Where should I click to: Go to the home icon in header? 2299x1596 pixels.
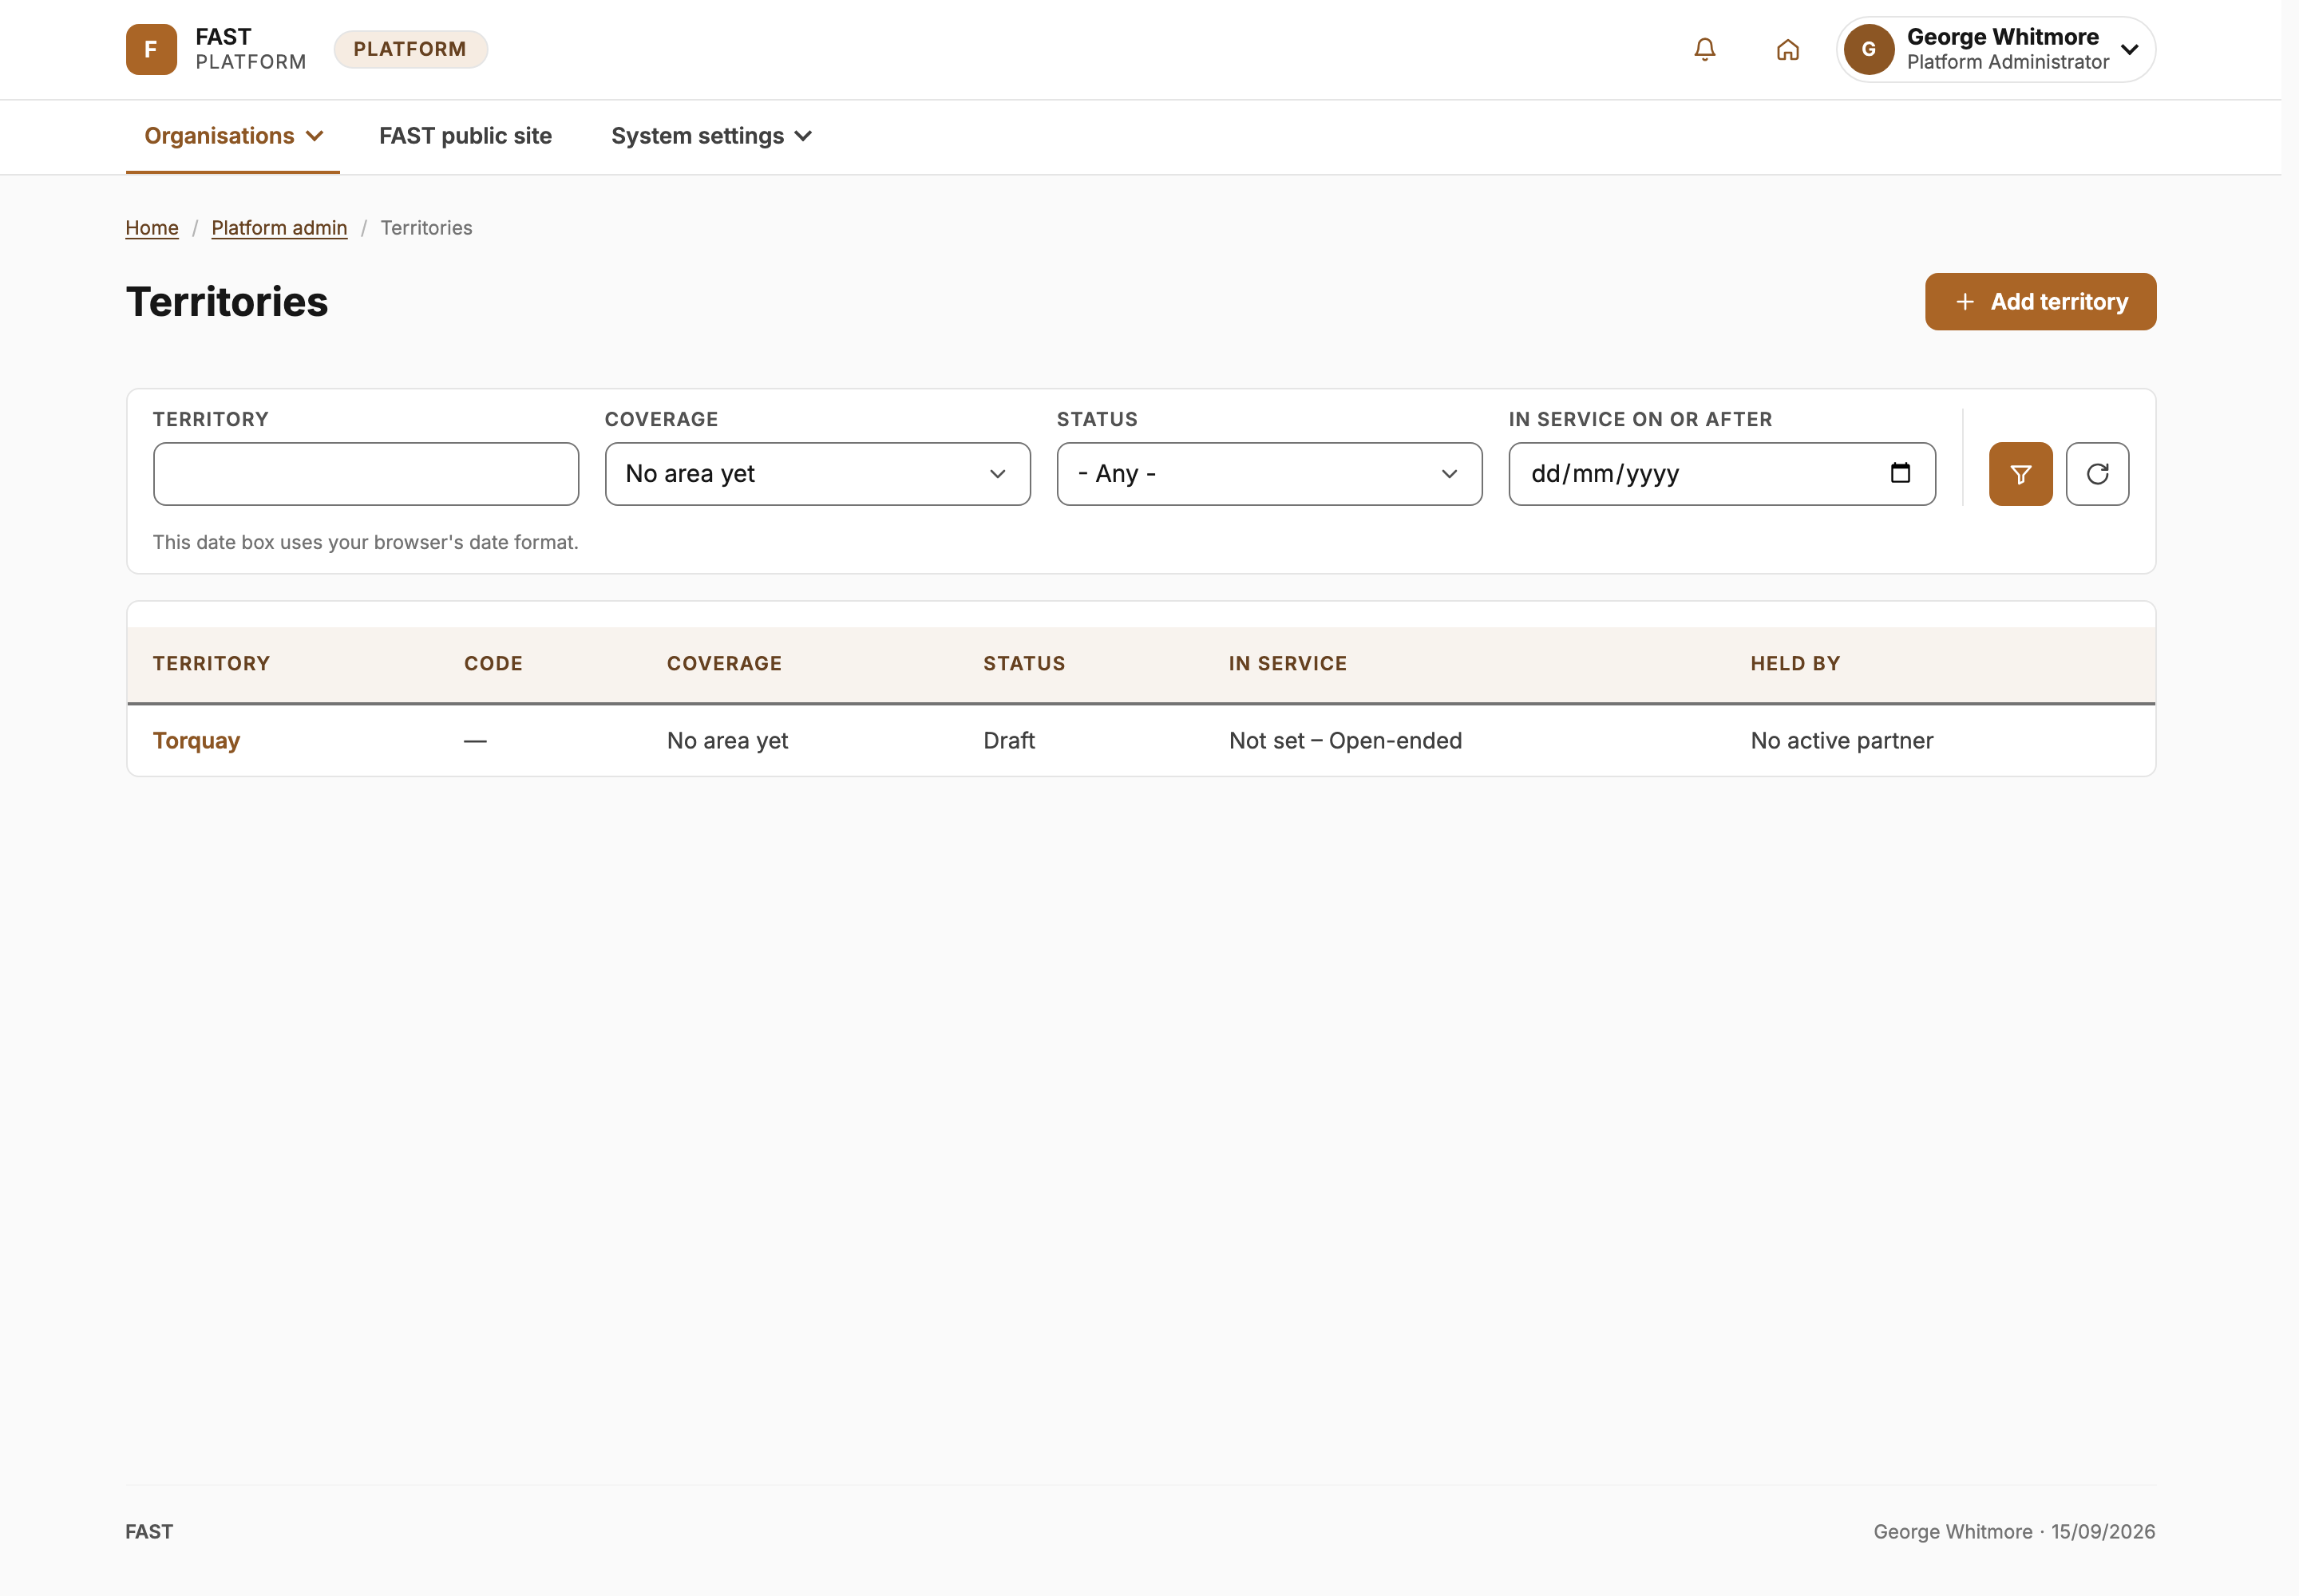pos(1788,49)
